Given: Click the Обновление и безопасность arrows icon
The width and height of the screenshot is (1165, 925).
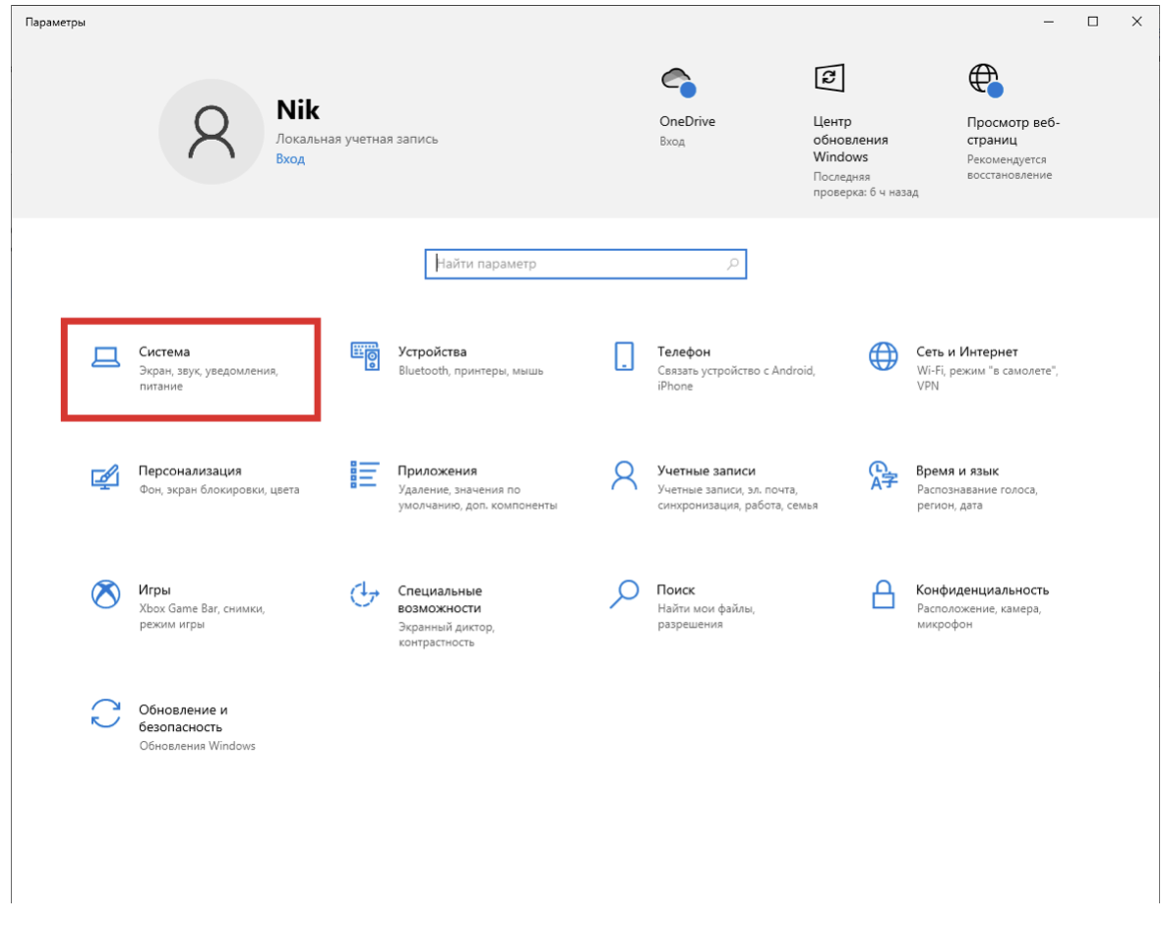Looking at the screenshot, I should (105, 713).
